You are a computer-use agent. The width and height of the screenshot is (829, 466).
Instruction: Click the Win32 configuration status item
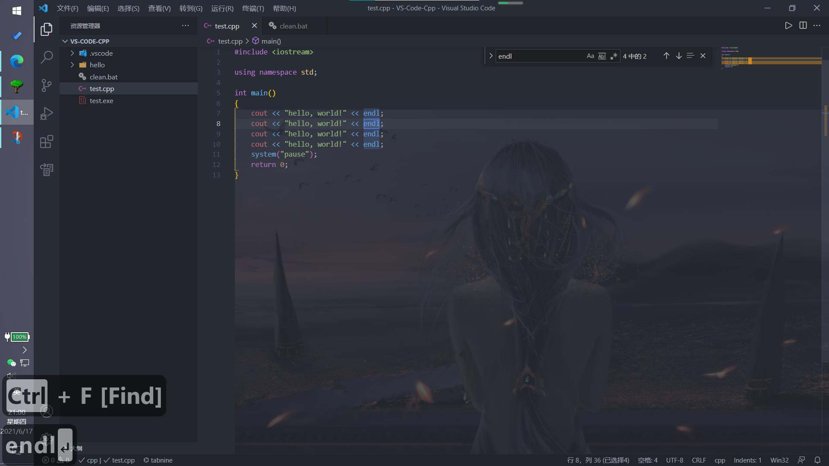pyautogui.click(x=779, y=460)
